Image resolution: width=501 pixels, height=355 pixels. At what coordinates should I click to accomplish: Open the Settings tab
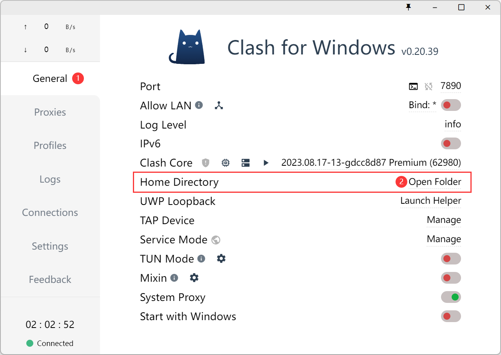click(x=50, y=246)
